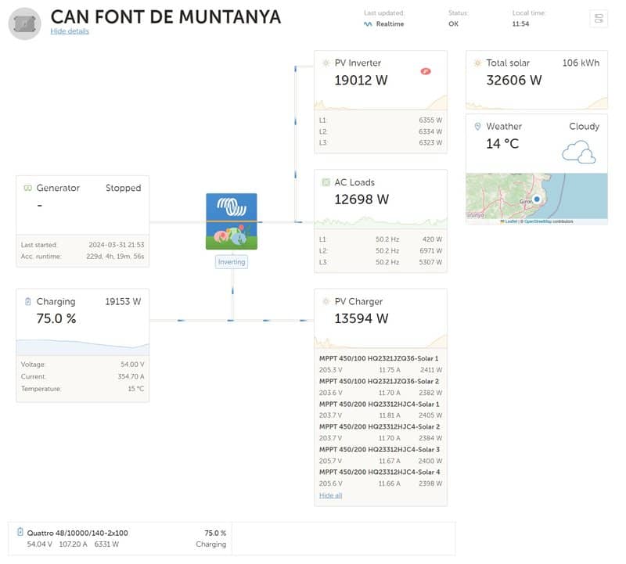The height and width of the screenshot is (564, 626).
Task: Open the OpenStreetMap contributors link
Action: tap(548, 221)
